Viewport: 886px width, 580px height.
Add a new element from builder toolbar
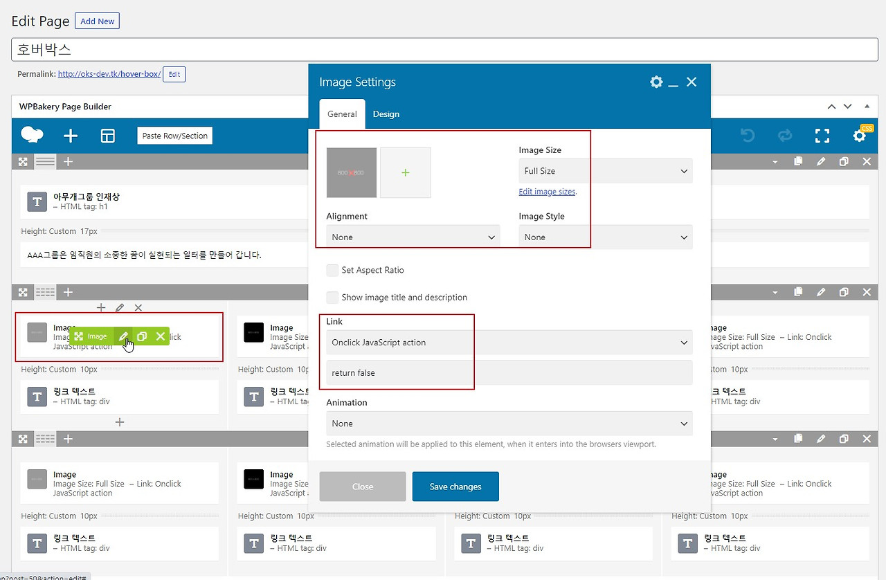point(71,136)
